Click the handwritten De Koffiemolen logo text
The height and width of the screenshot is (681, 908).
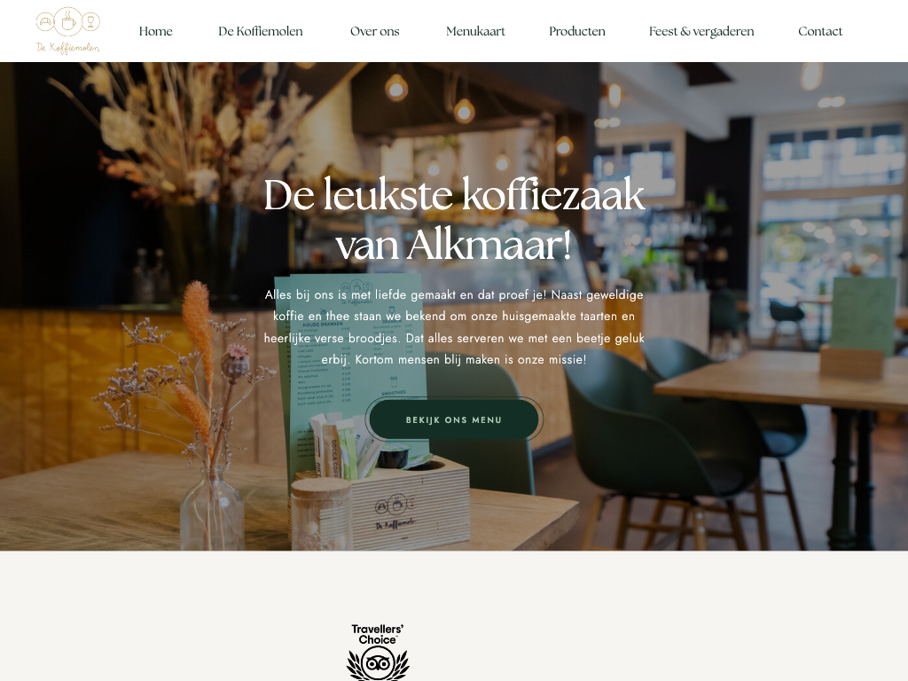pyautogui.click(x=67, y=48)
